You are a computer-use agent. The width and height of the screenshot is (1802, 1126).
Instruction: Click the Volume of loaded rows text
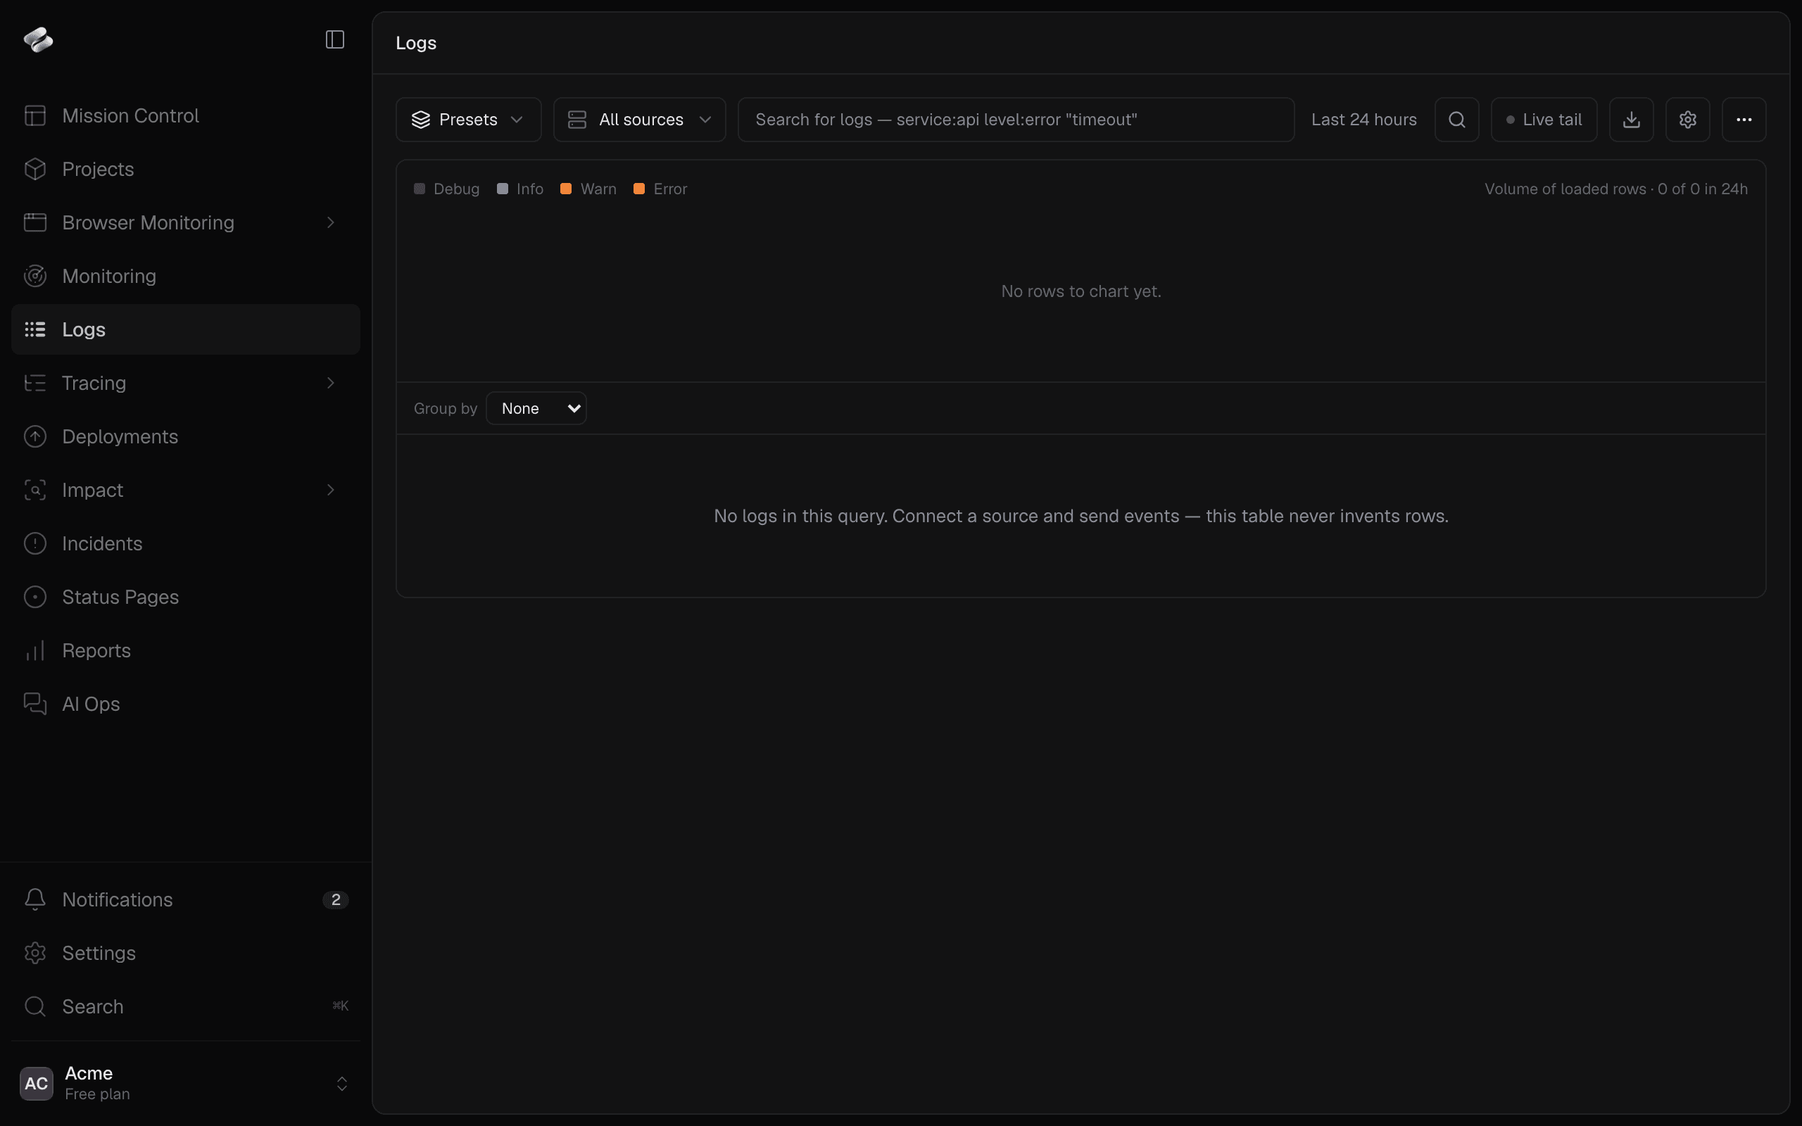tap(1616, 189)
